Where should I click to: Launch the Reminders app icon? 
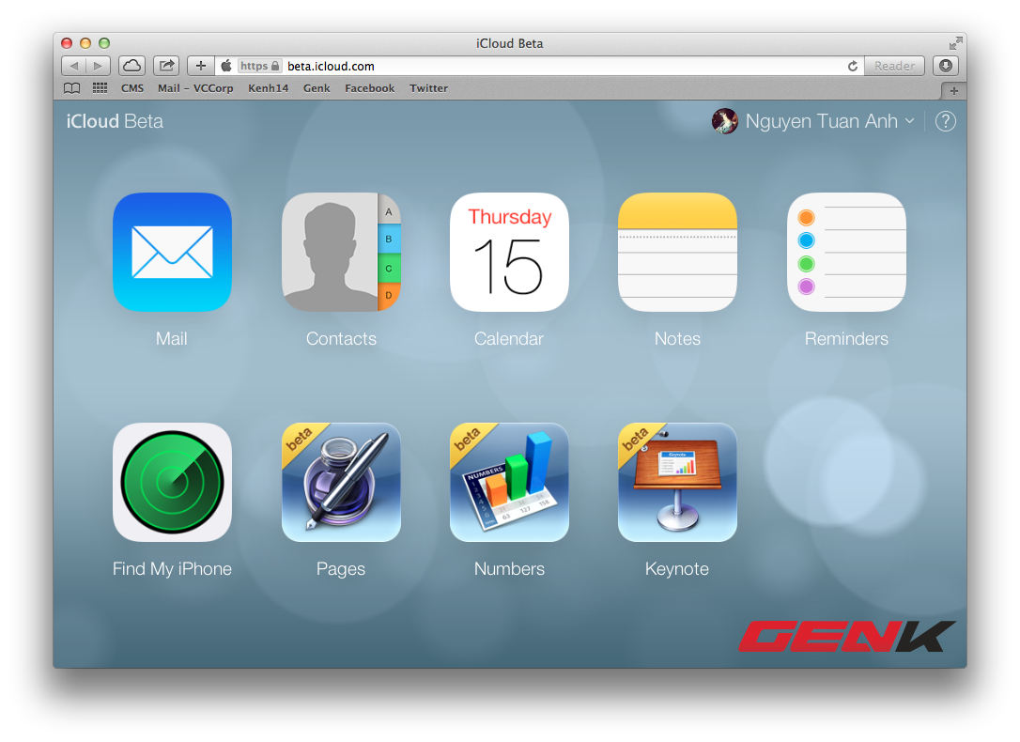pyautogui.click(x=846, y=253)
